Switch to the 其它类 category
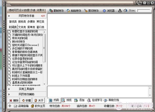Screen dimensions: 155x112 click(x=40, y=22)
